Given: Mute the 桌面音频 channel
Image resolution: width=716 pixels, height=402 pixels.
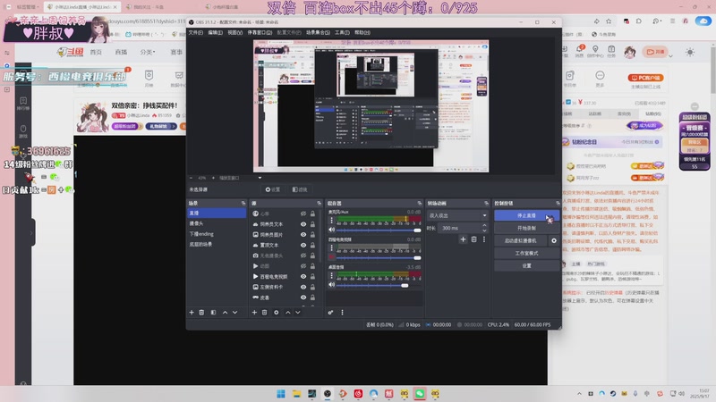Looking at the screenshot, I should pyautogui.click(x=332, y=285).
